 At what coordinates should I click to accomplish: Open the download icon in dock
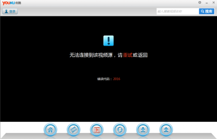coord(143,130)
